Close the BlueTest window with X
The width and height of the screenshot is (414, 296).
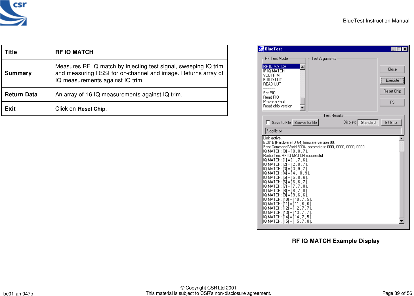click(x=405, y=49)
